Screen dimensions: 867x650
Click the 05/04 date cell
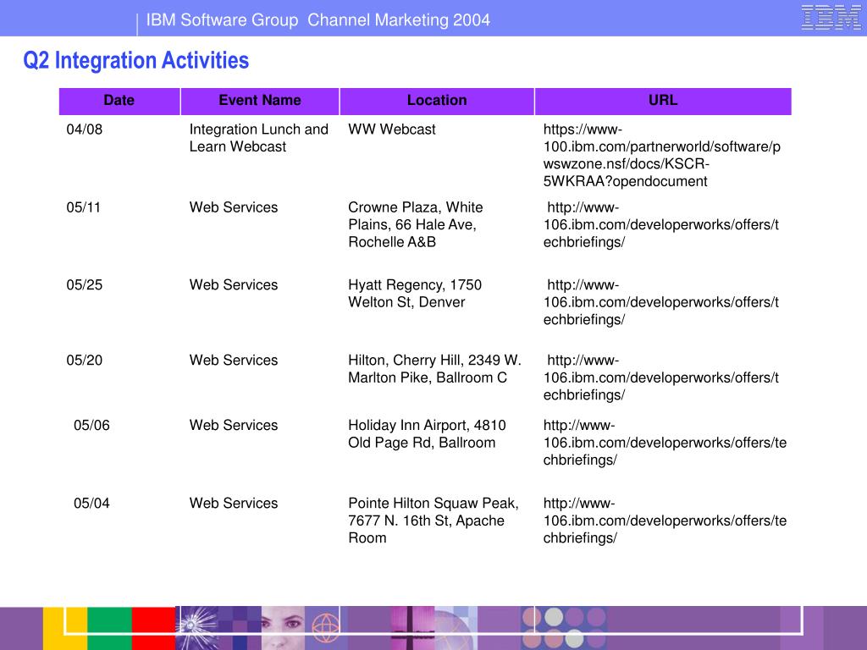pyautogui.click(x=91, y=503)
